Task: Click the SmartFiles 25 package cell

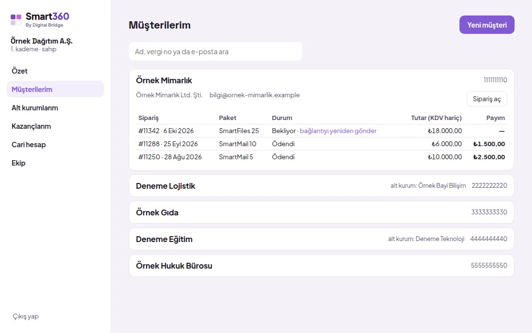Action: point(239,131)
